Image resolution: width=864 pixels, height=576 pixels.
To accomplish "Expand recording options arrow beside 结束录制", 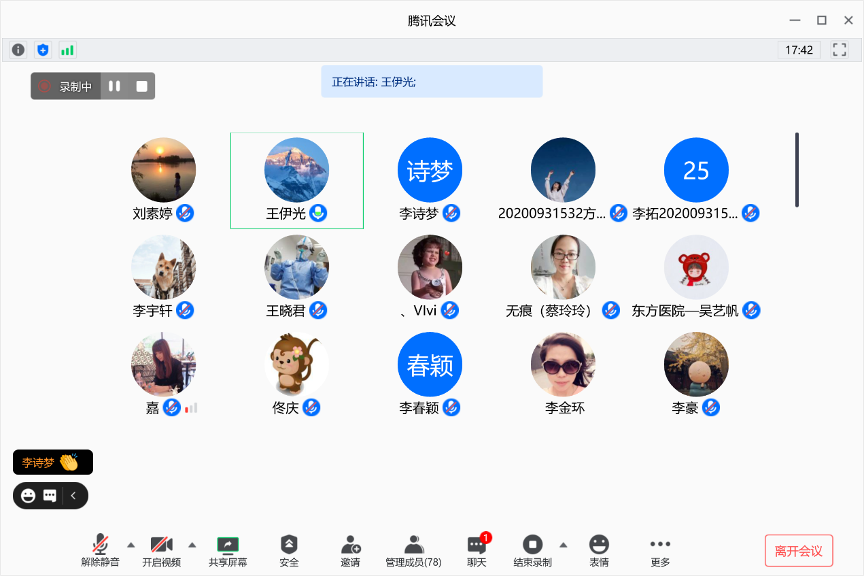I will coord(563,545).
